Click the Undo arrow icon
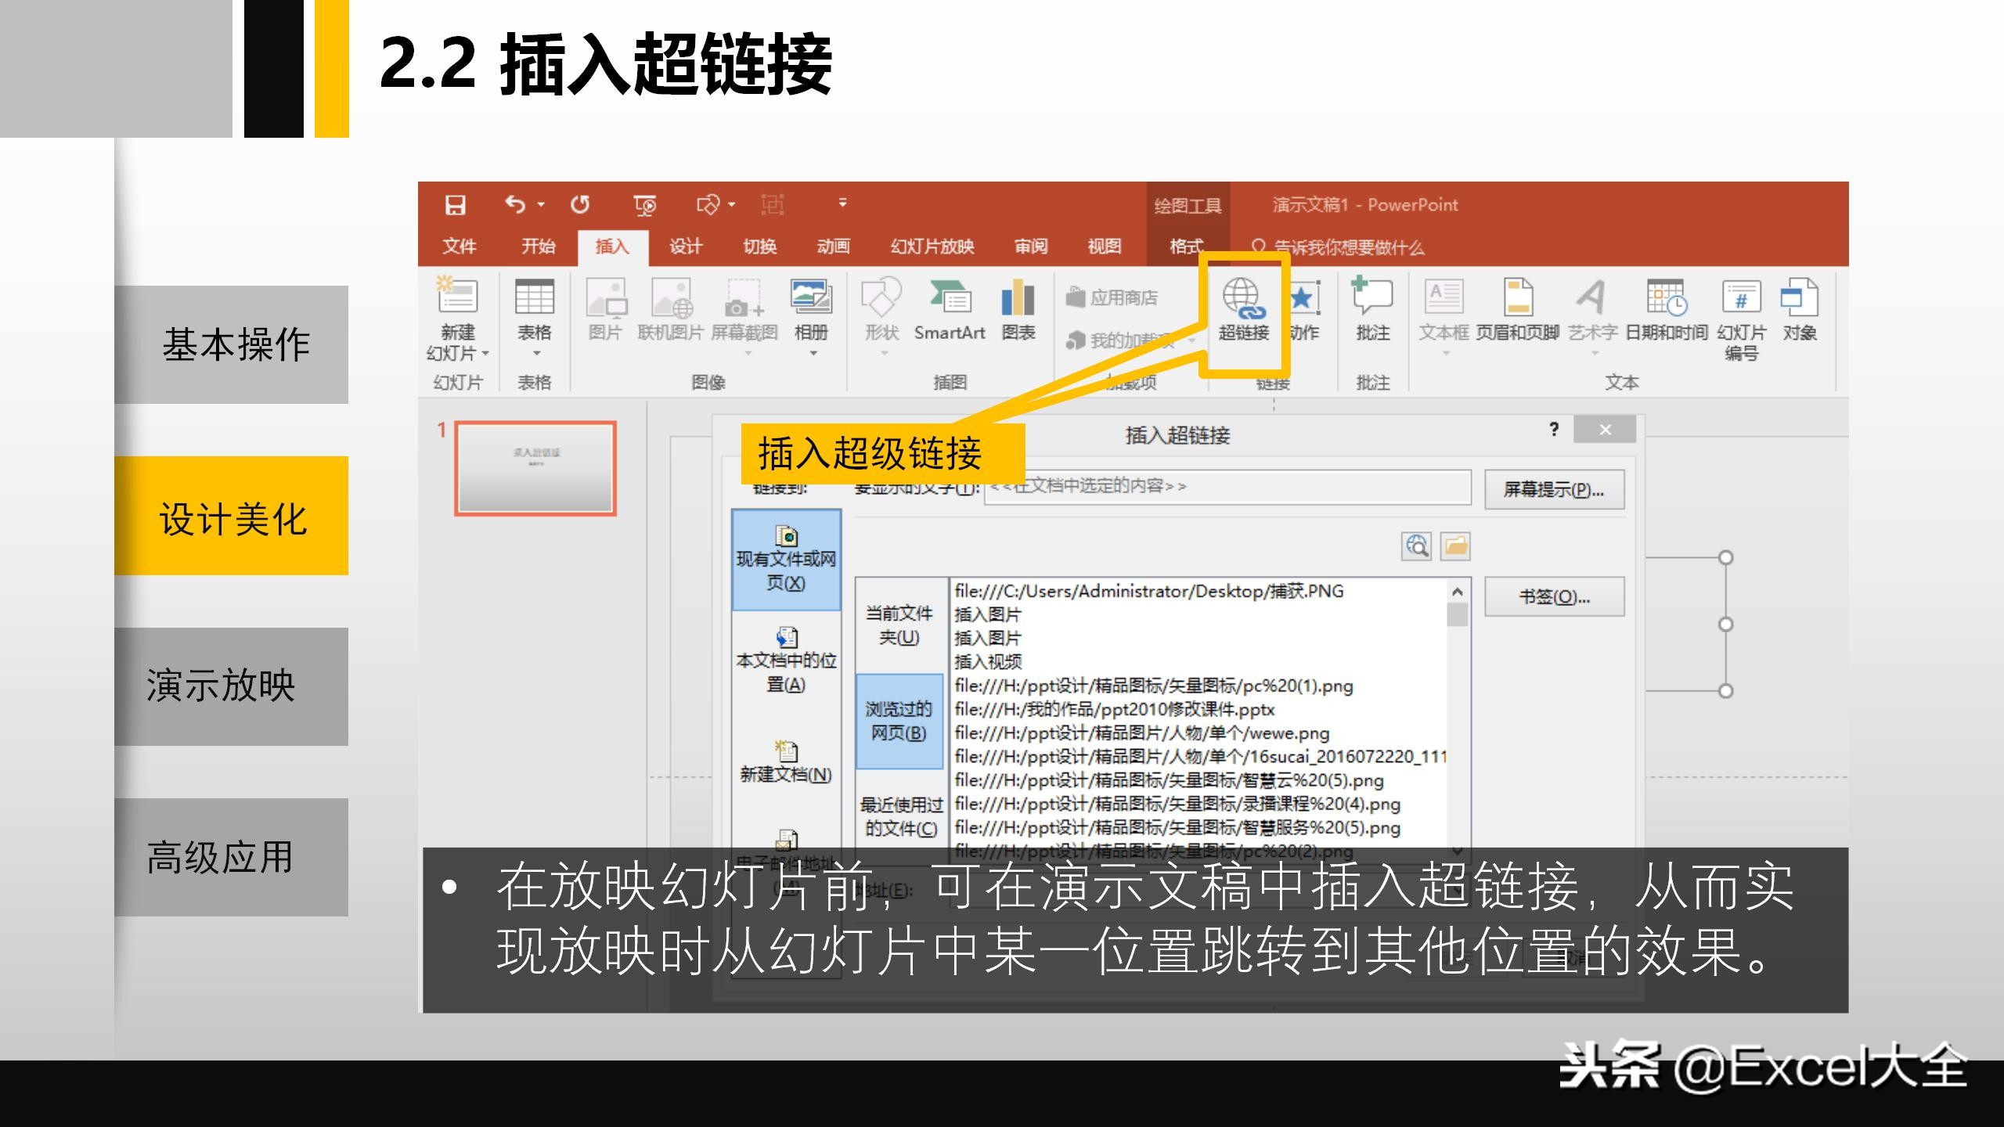Image resolution: width=2004 pixels, height=1127 pixels. pos(517,204)
